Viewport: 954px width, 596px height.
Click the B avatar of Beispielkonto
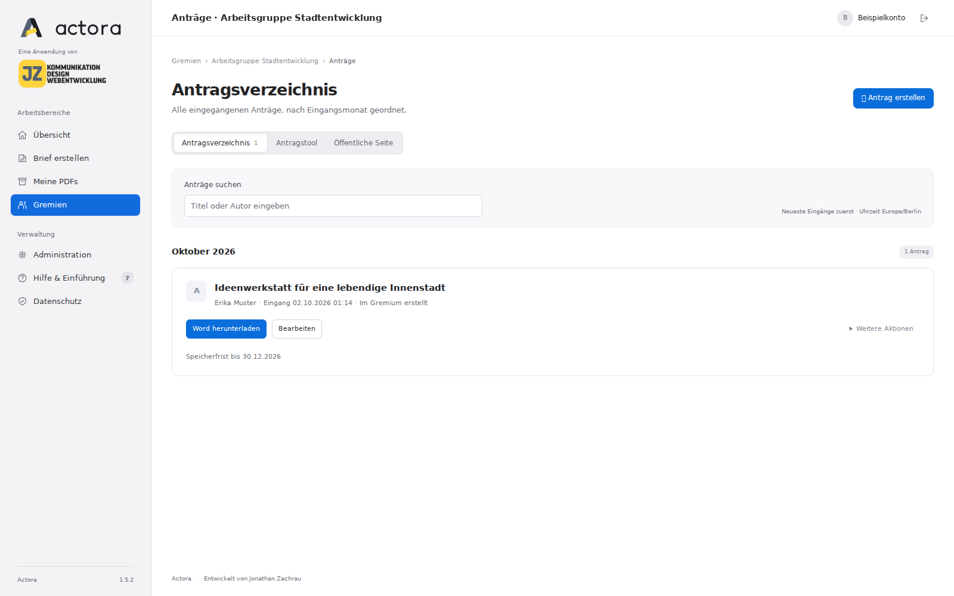pyautogui.click(x=845, y=18)
